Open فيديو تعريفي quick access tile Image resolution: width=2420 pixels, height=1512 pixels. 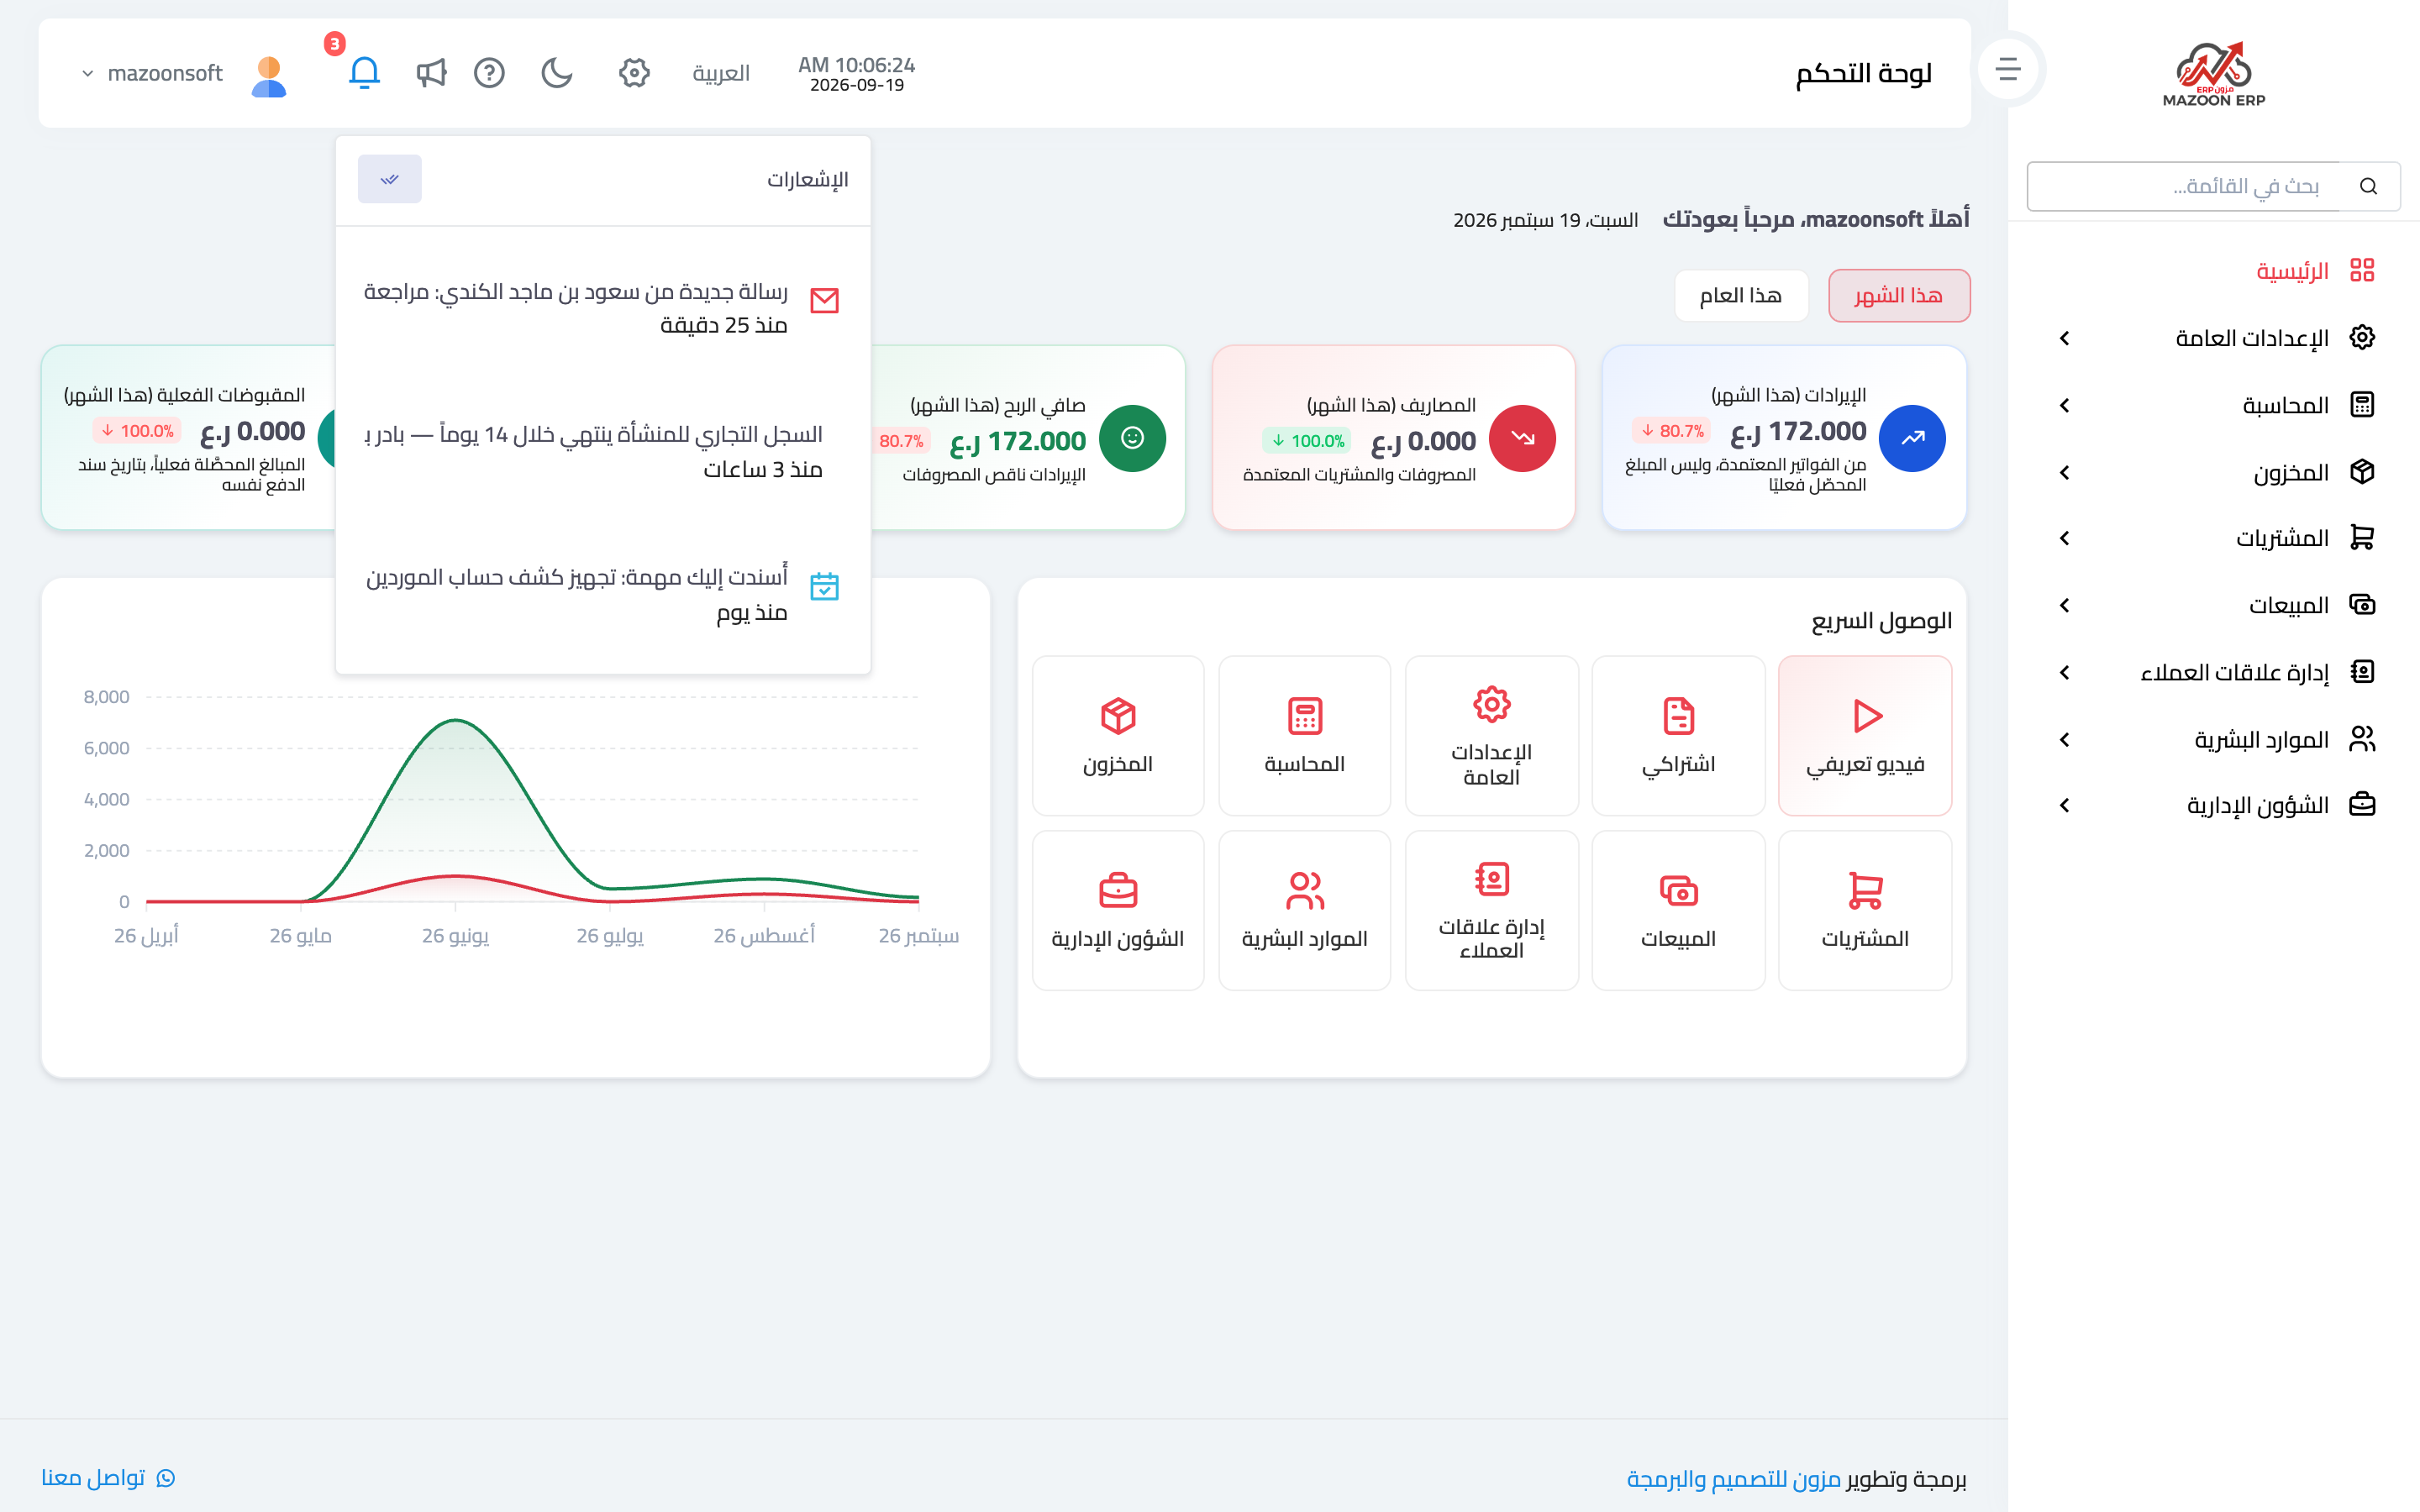click(x=1865, y=736)
